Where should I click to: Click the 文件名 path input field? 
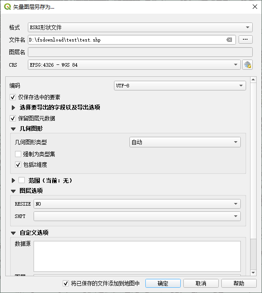132,40
